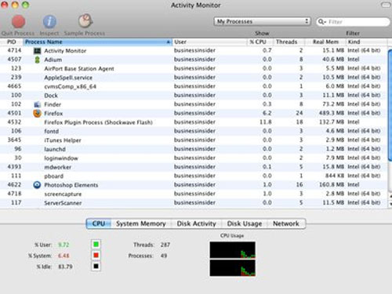The width and height of the screenshot is (392, 294).
Task: Switch to the Disk Activity tab
Action: [196, 223]
